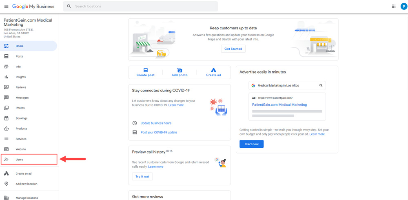Click the 105 Fremont Ave STE E address
Image resolution: width=408 pixels, height=200 pixels.
(x=18, y=30)
